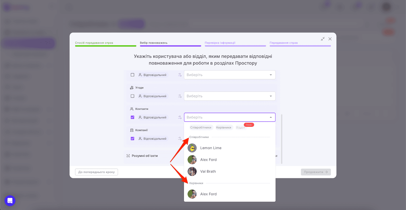406x210 pixels.
Task: Choose Val Brath from the list
Action: [x=230, y=172]
